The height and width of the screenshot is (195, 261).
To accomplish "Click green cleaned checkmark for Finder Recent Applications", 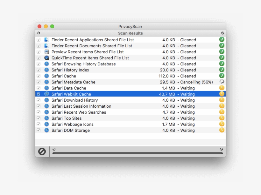I will click(x=222, y=39).
